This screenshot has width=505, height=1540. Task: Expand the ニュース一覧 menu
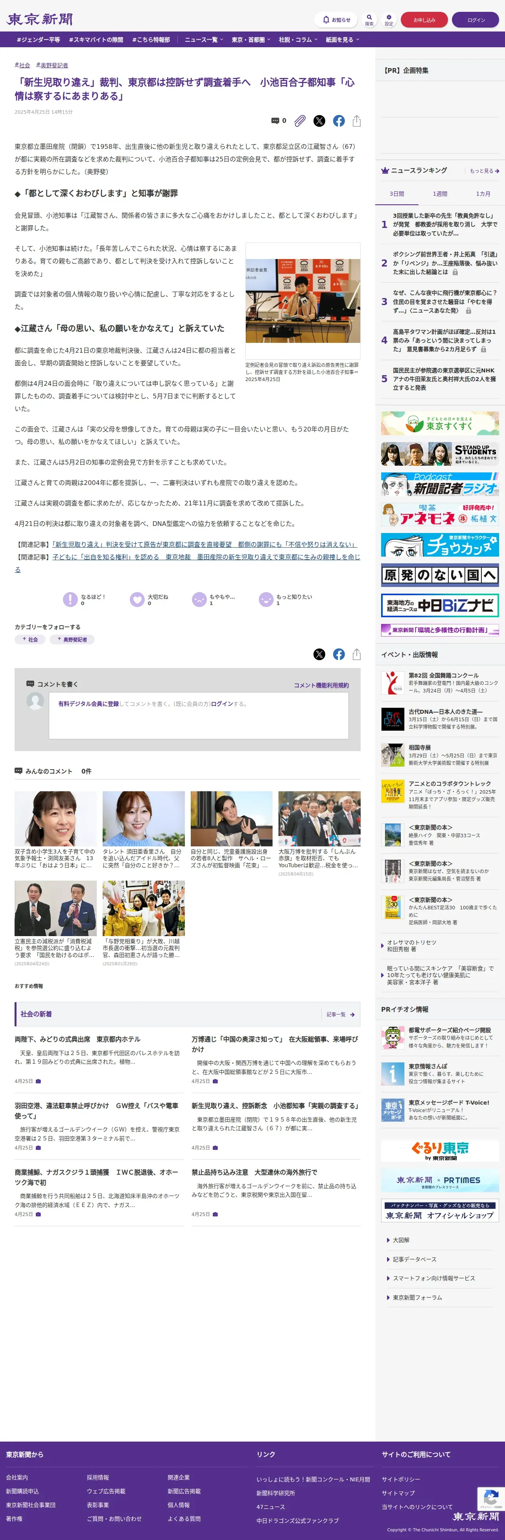pyautogui.click(x=204, y=39)
